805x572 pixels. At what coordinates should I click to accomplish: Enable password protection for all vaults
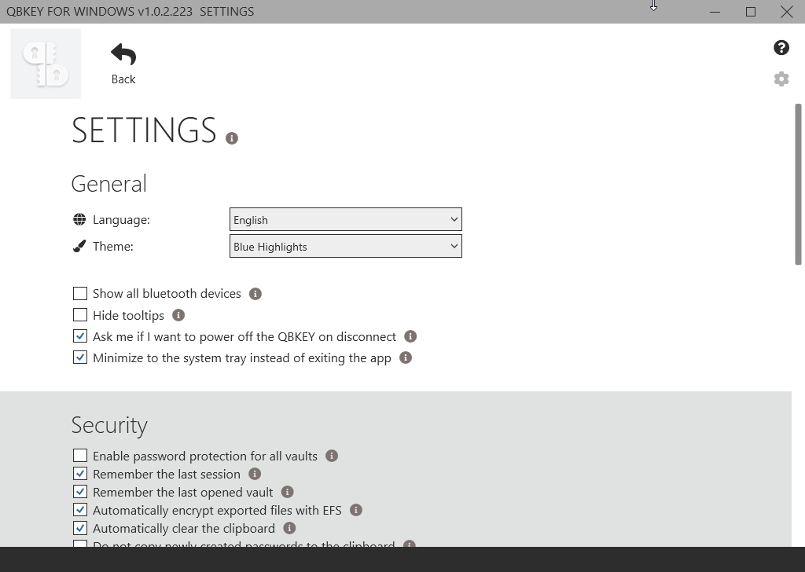coord(80,455)
